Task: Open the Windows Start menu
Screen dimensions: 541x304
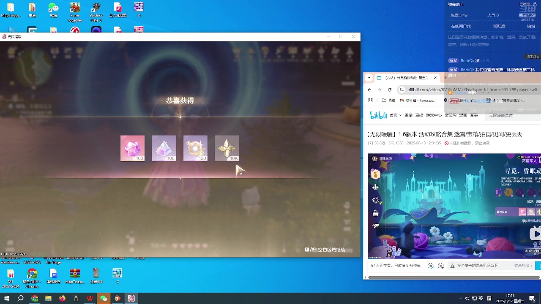Action: coord(7,299)
